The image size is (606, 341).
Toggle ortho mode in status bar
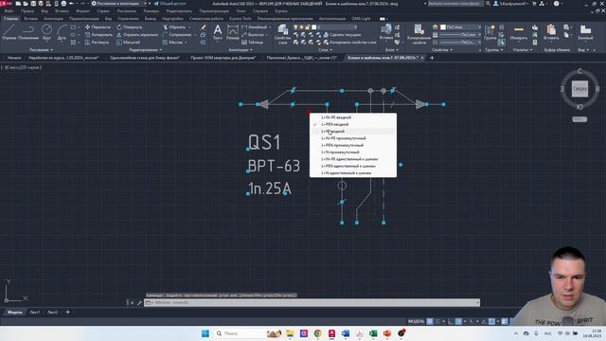(451, 321)
